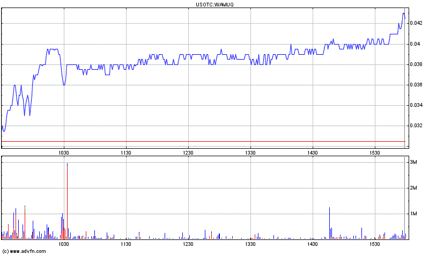Viewport: 429px width, 255px height.
Task: Open the www.advfn.com copyright link
Action: point(24,251)
